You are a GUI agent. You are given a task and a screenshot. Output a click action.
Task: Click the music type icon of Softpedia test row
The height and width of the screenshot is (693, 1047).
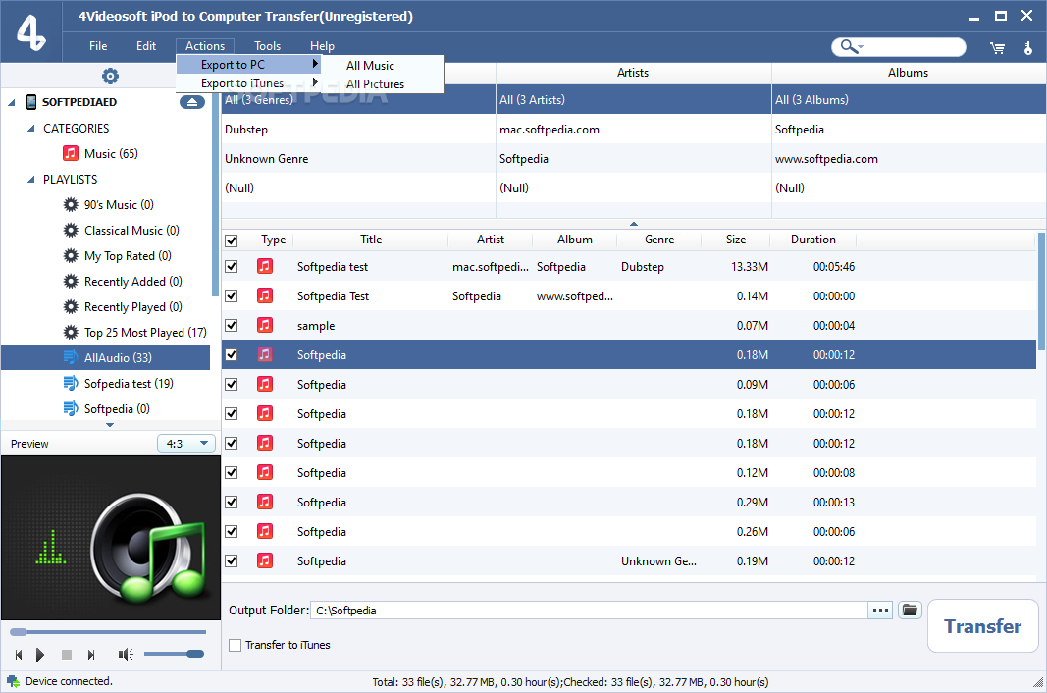click(265, 267)
